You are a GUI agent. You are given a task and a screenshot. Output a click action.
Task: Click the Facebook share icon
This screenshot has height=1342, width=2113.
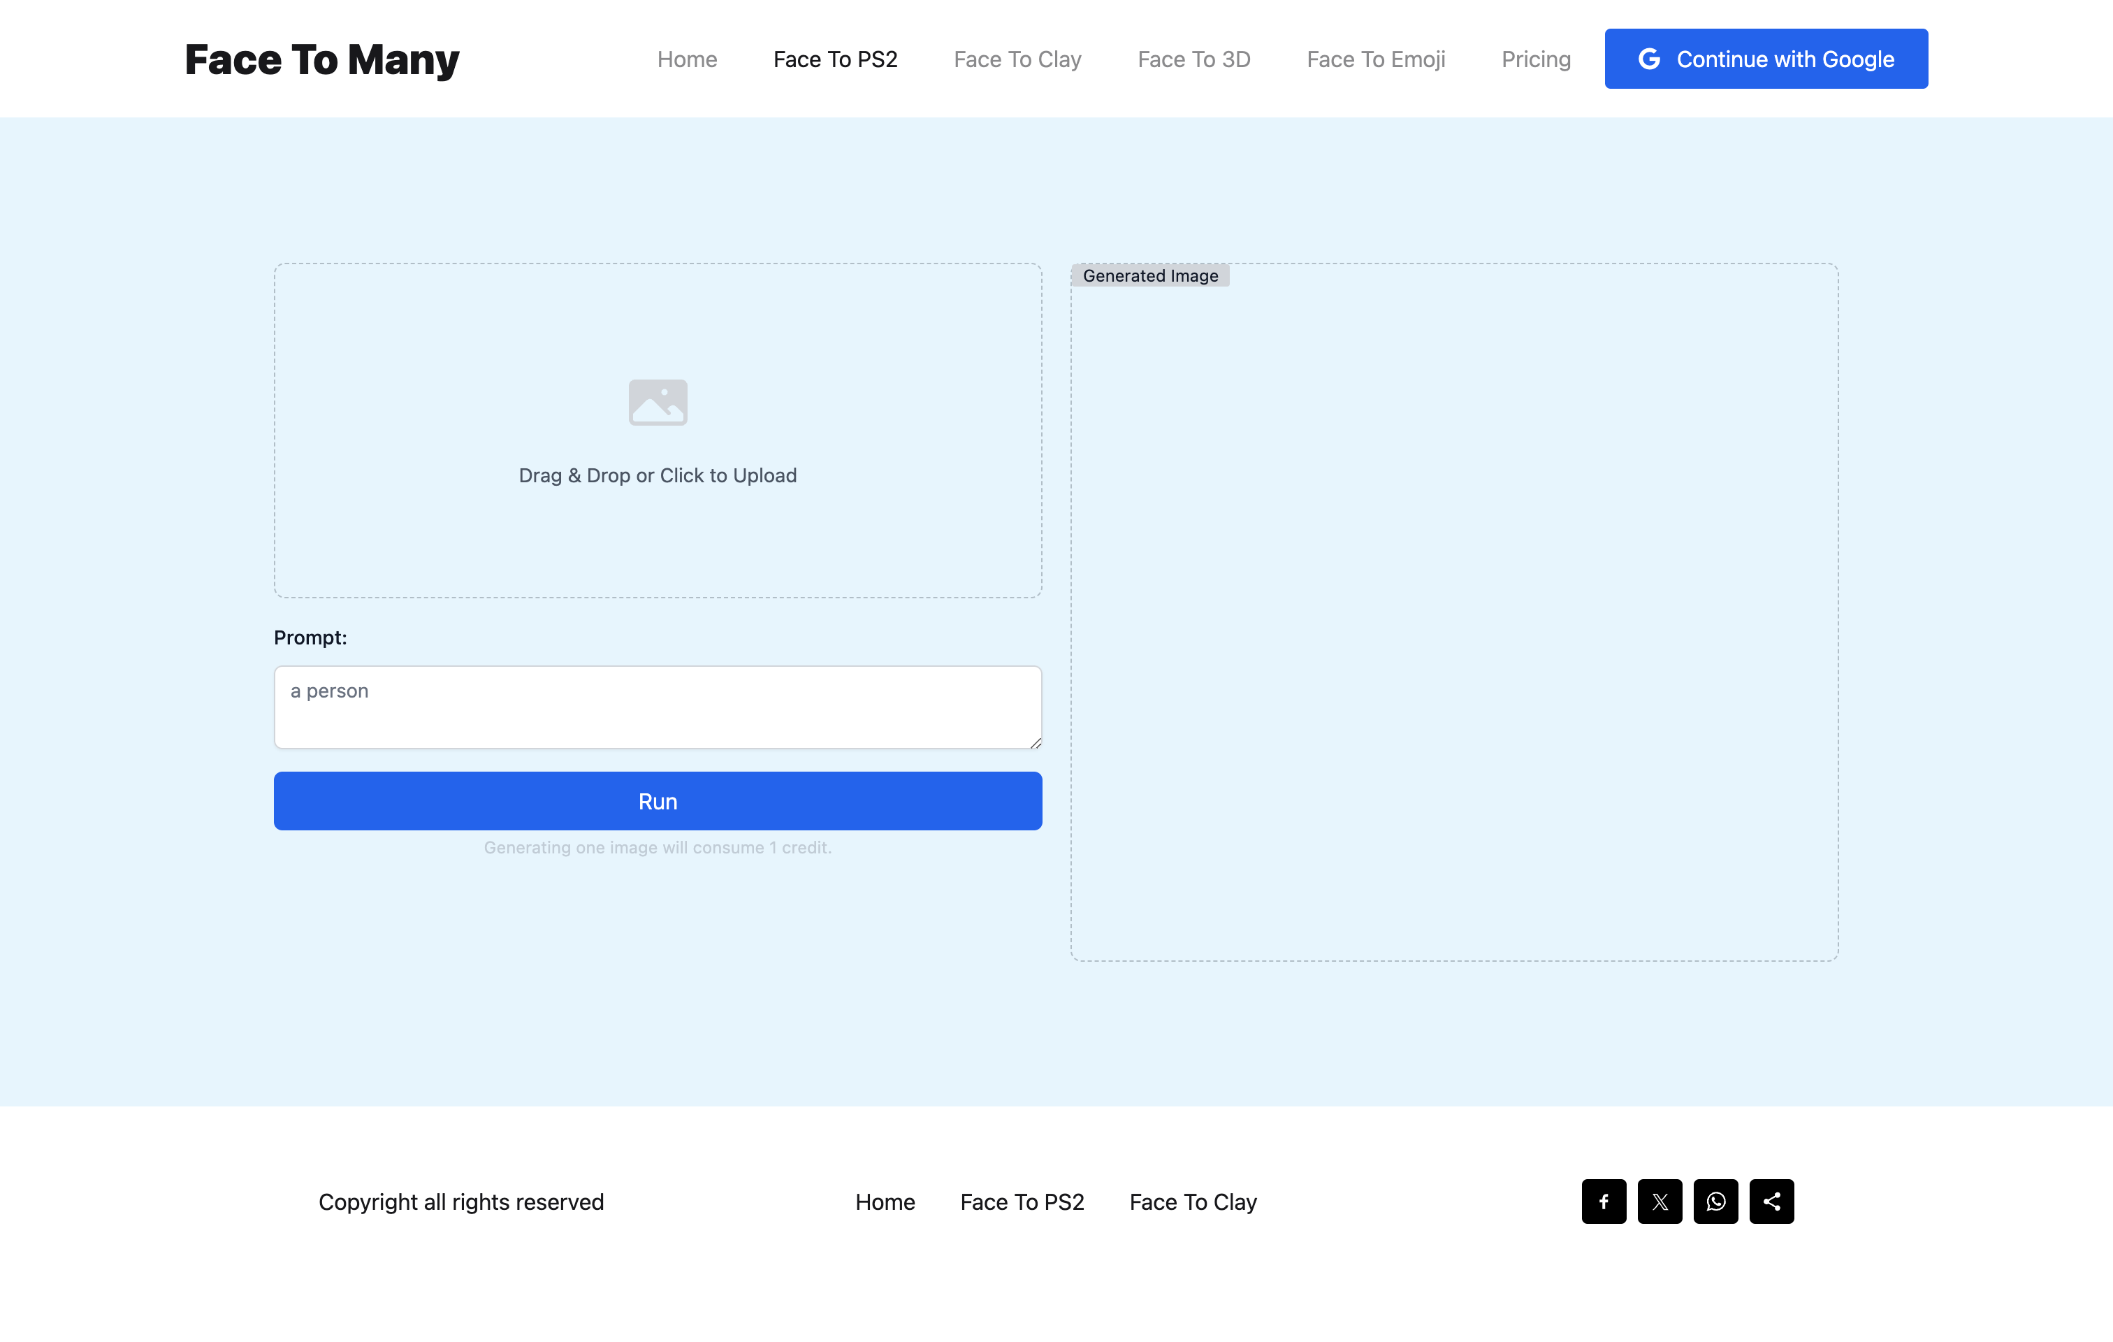(x=1603, y=1202)
